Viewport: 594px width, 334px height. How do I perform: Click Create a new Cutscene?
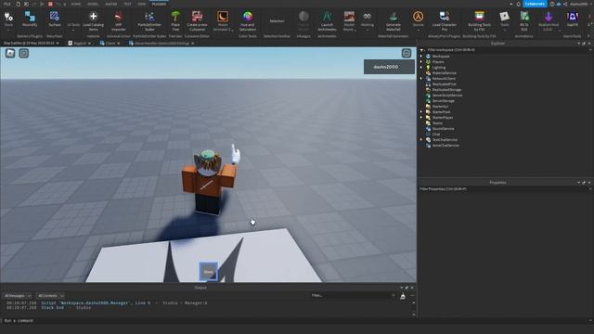click(x=197, y=20)
